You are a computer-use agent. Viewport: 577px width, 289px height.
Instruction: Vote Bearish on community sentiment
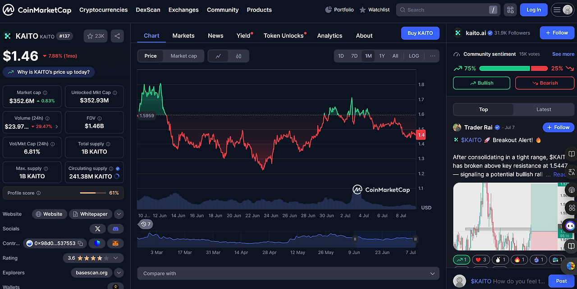coord(545,83)
